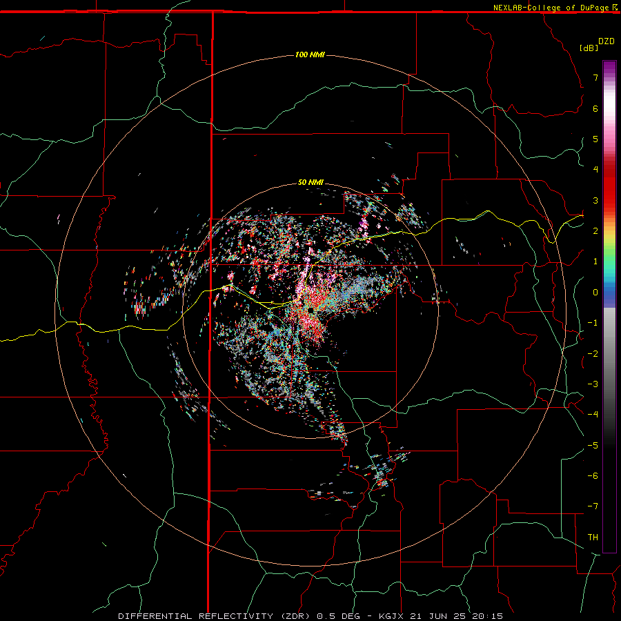
Task: Select the 100 NMI range ring label
Action: click(310, 55)
